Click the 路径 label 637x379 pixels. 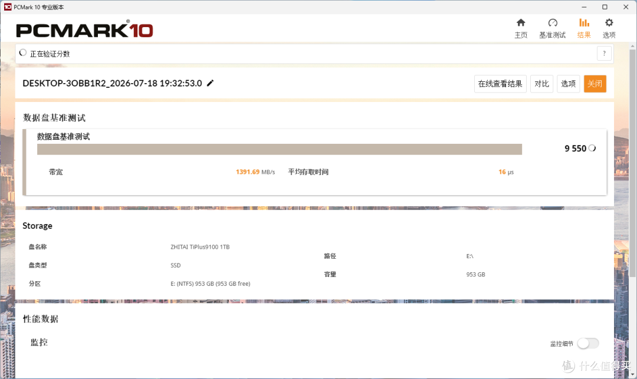pos(330,256)
